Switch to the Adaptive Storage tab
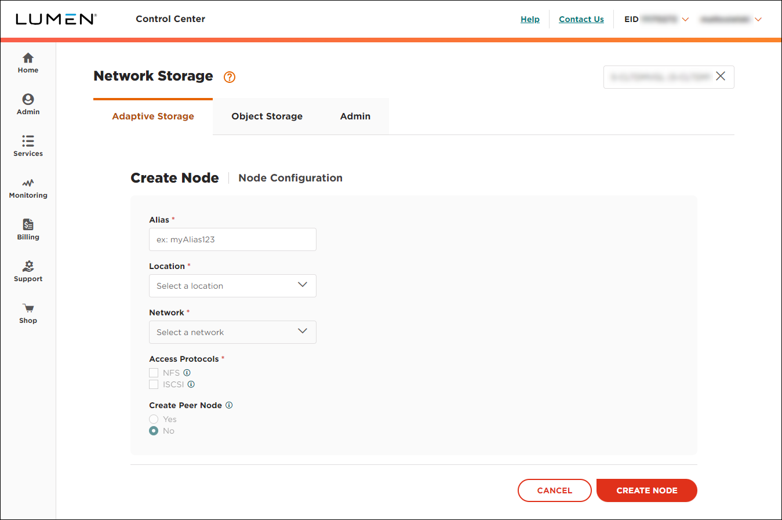The width and height of the screenshot is (782, 520). tap(153, 117)
